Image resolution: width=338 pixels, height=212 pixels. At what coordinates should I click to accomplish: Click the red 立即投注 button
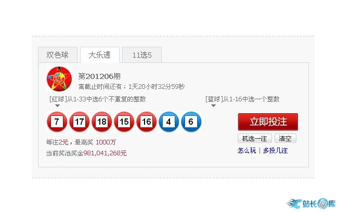pos(268,122)
